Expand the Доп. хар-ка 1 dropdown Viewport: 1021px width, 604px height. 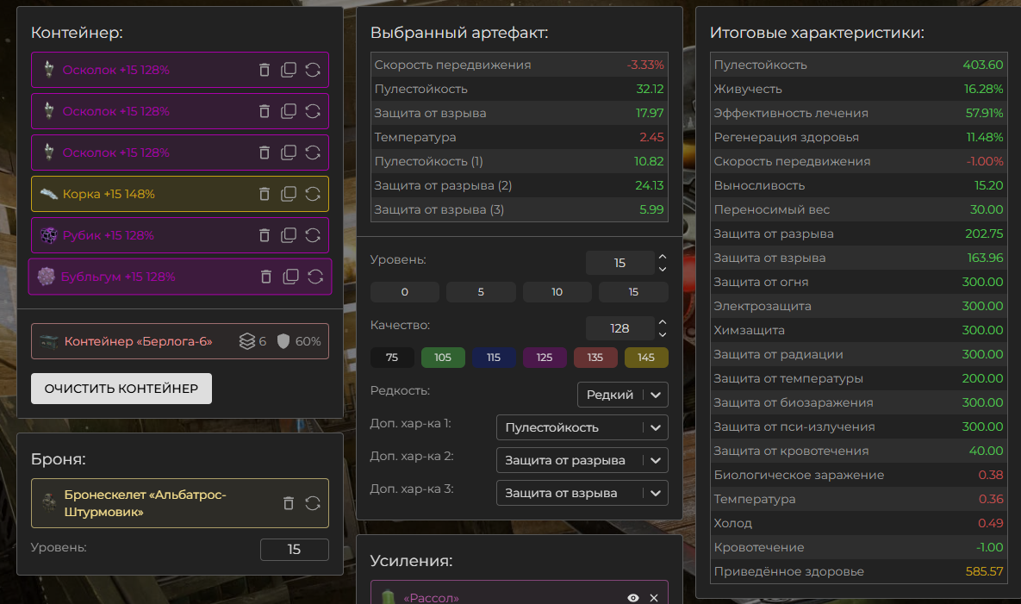click(582, 427)
